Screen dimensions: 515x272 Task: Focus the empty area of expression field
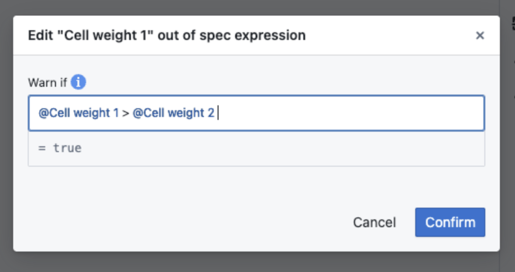coord(351,113)
